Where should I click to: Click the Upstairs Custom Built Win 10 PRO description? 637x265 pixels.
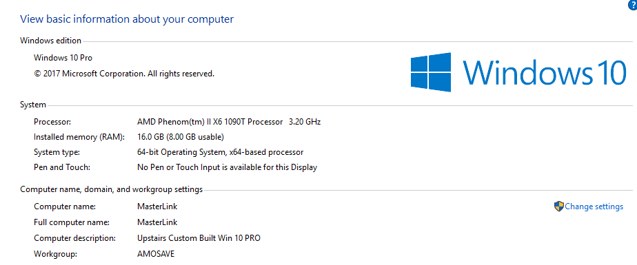click(199, 238)
